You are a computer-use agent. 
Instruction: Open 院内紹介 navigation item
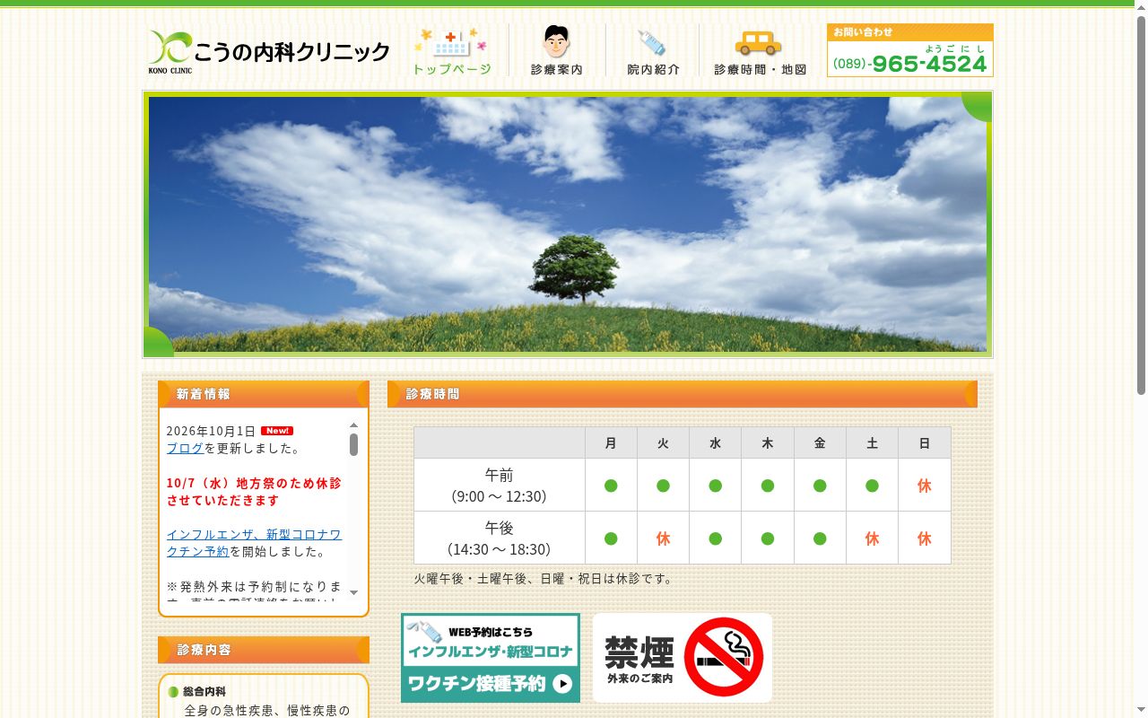(x=653, y=51)
